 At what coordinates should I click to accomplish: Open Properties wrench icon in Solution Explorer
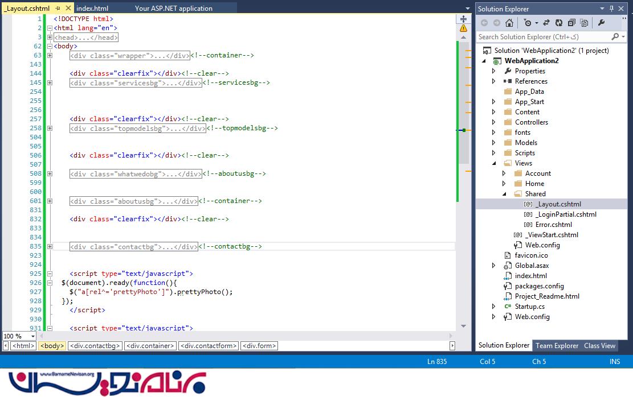[x=601, y=23]
